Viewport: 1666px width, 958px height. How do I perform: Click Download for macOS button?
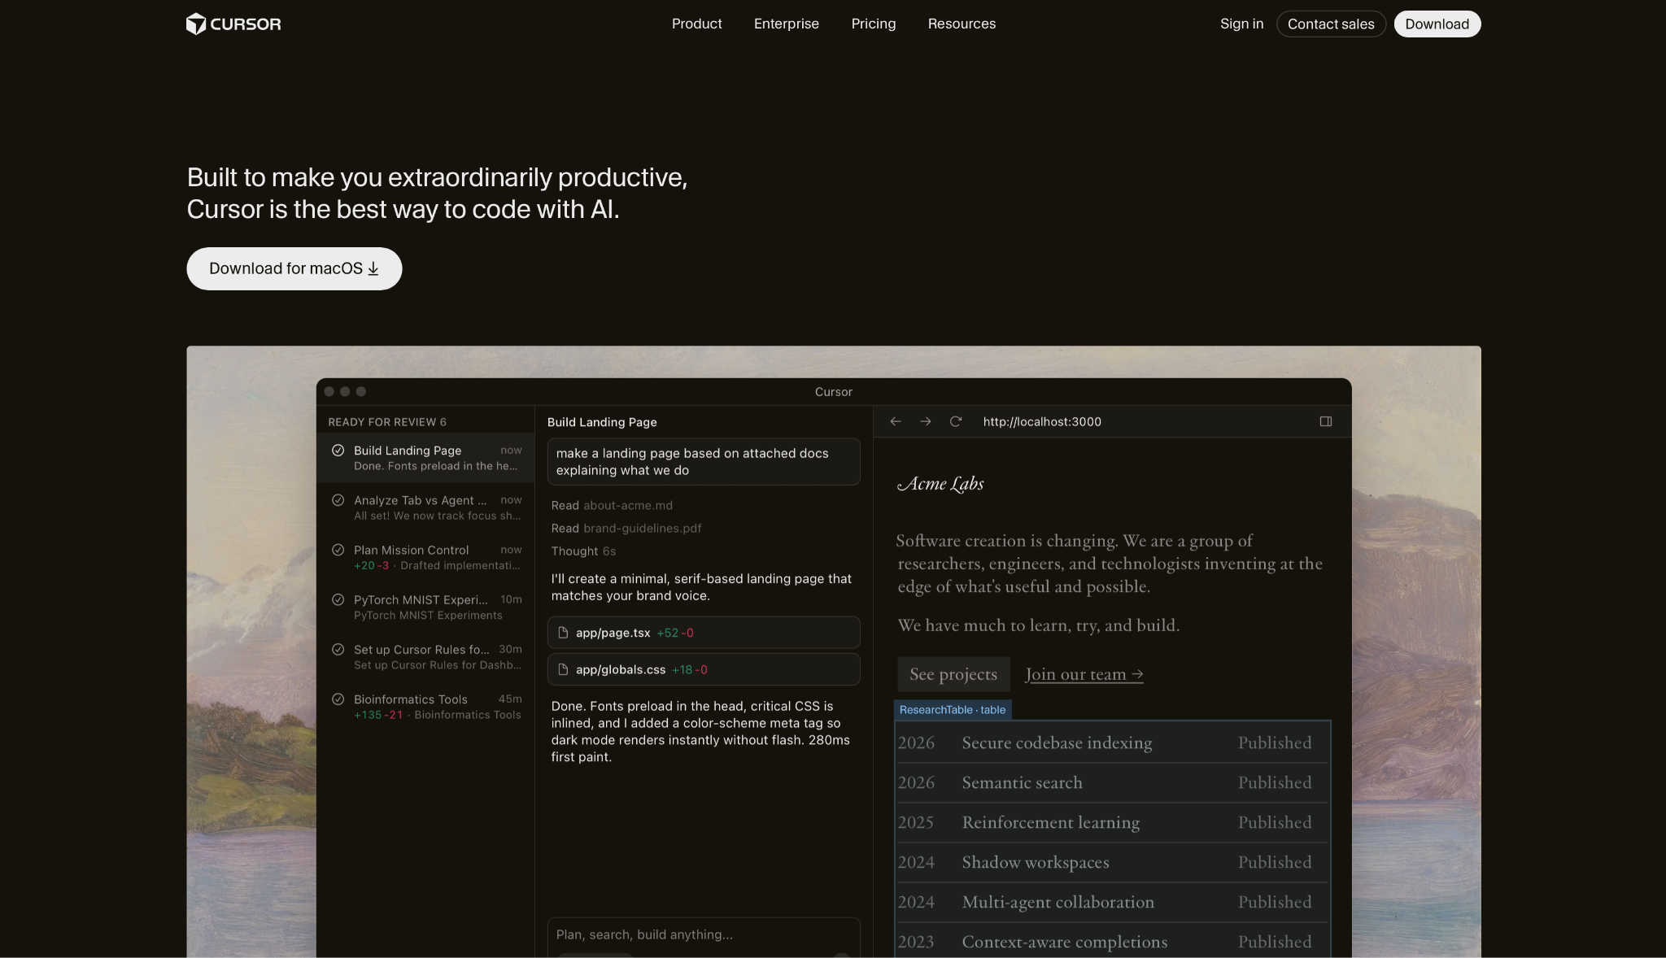point(294,268)
